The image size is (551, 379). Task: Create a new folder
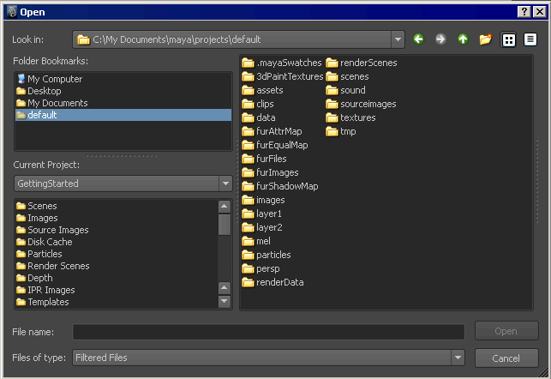485,39
